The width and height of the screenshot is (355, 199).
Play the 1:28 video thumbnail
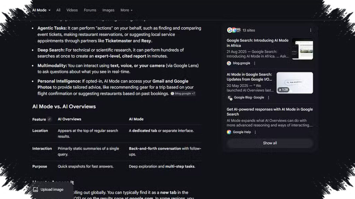click(x=295, y=83)
